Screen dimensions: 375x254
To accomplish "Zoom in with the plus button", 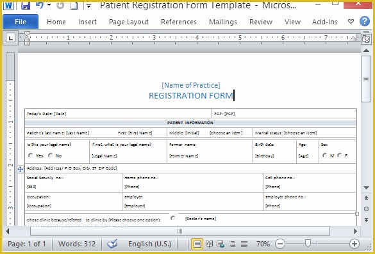I will pos(354,244).
